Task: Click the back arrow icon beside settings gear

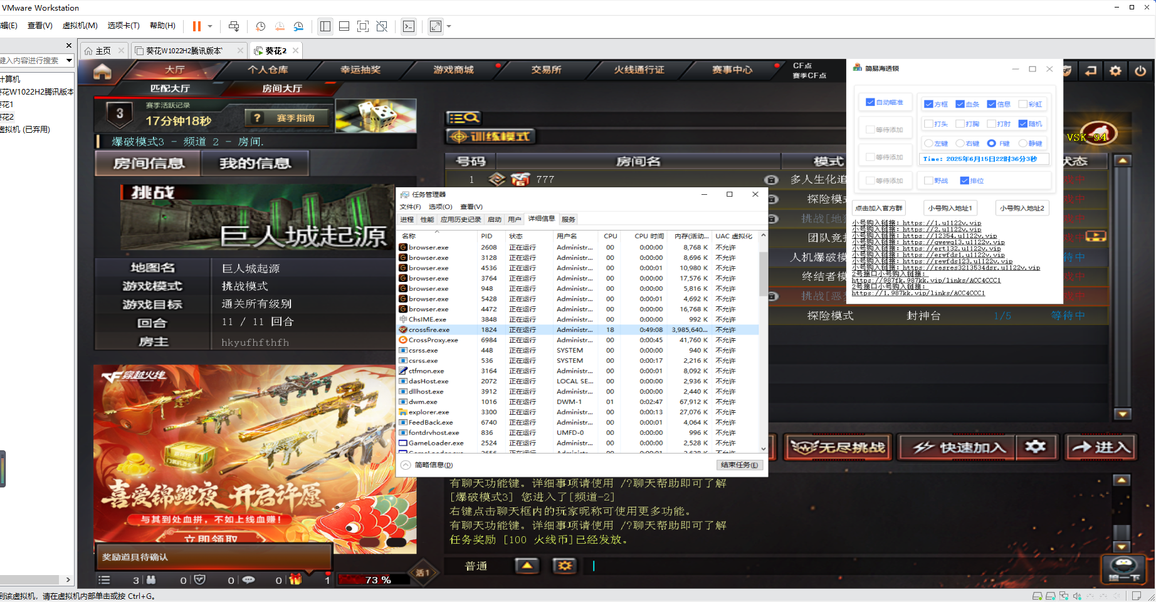Action: (x=1090, y=71)
